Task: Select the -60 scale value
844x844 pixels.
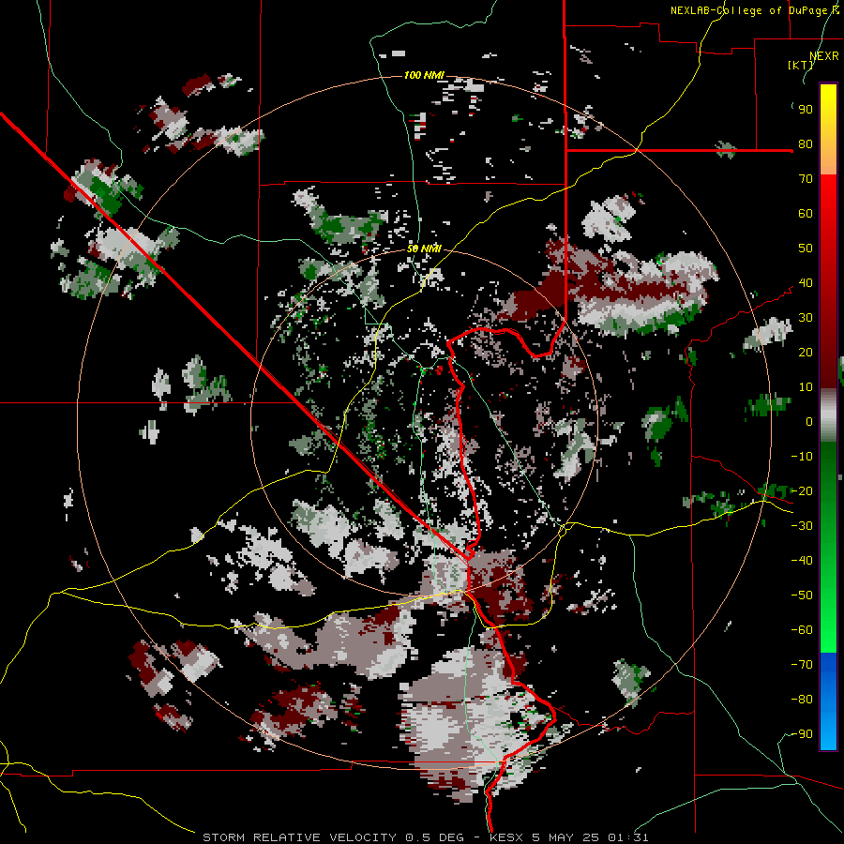Action: (x=802, y=630)
